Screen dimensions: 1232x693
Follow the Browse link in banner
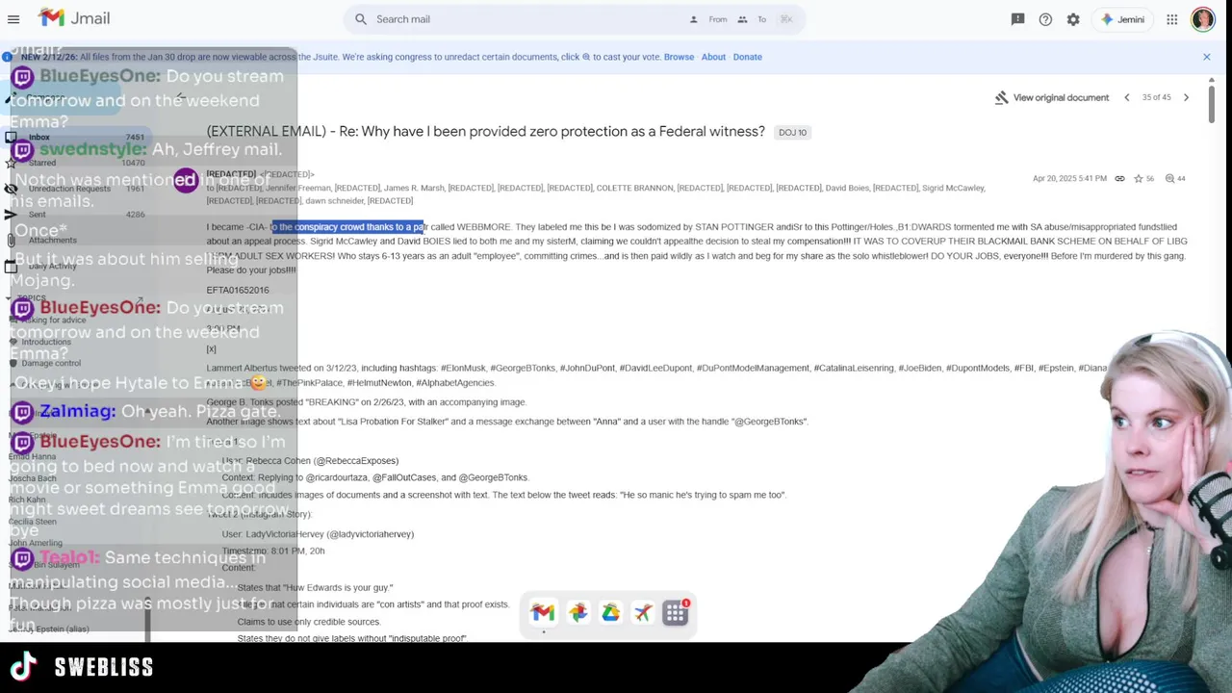click(x=679, y=57)
